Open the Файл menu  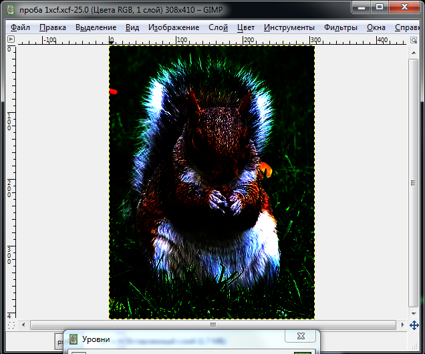tap(20, 27)
